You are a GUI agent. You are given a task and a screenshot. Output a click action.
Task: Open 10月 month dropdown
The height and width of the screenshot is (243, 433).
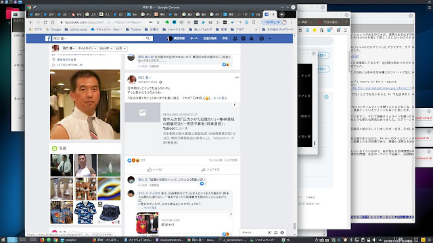point(120,49)
